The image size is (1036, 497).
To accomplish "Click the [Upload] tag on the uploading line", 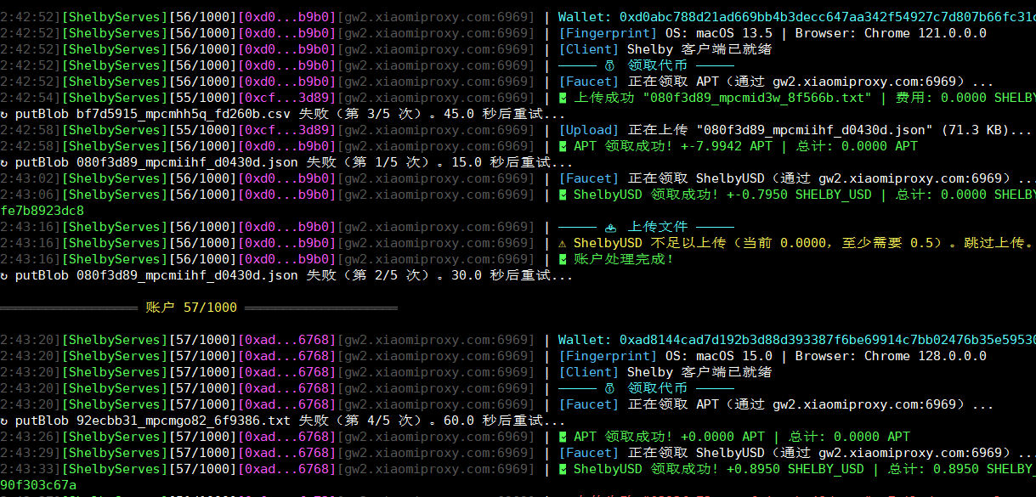I will click(589, 130).
